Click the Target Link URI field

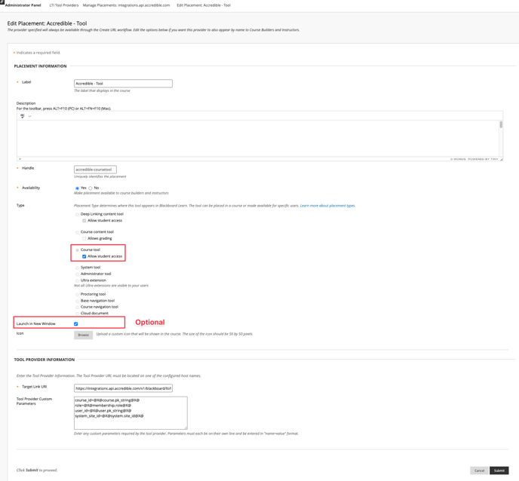pos(123,388)
